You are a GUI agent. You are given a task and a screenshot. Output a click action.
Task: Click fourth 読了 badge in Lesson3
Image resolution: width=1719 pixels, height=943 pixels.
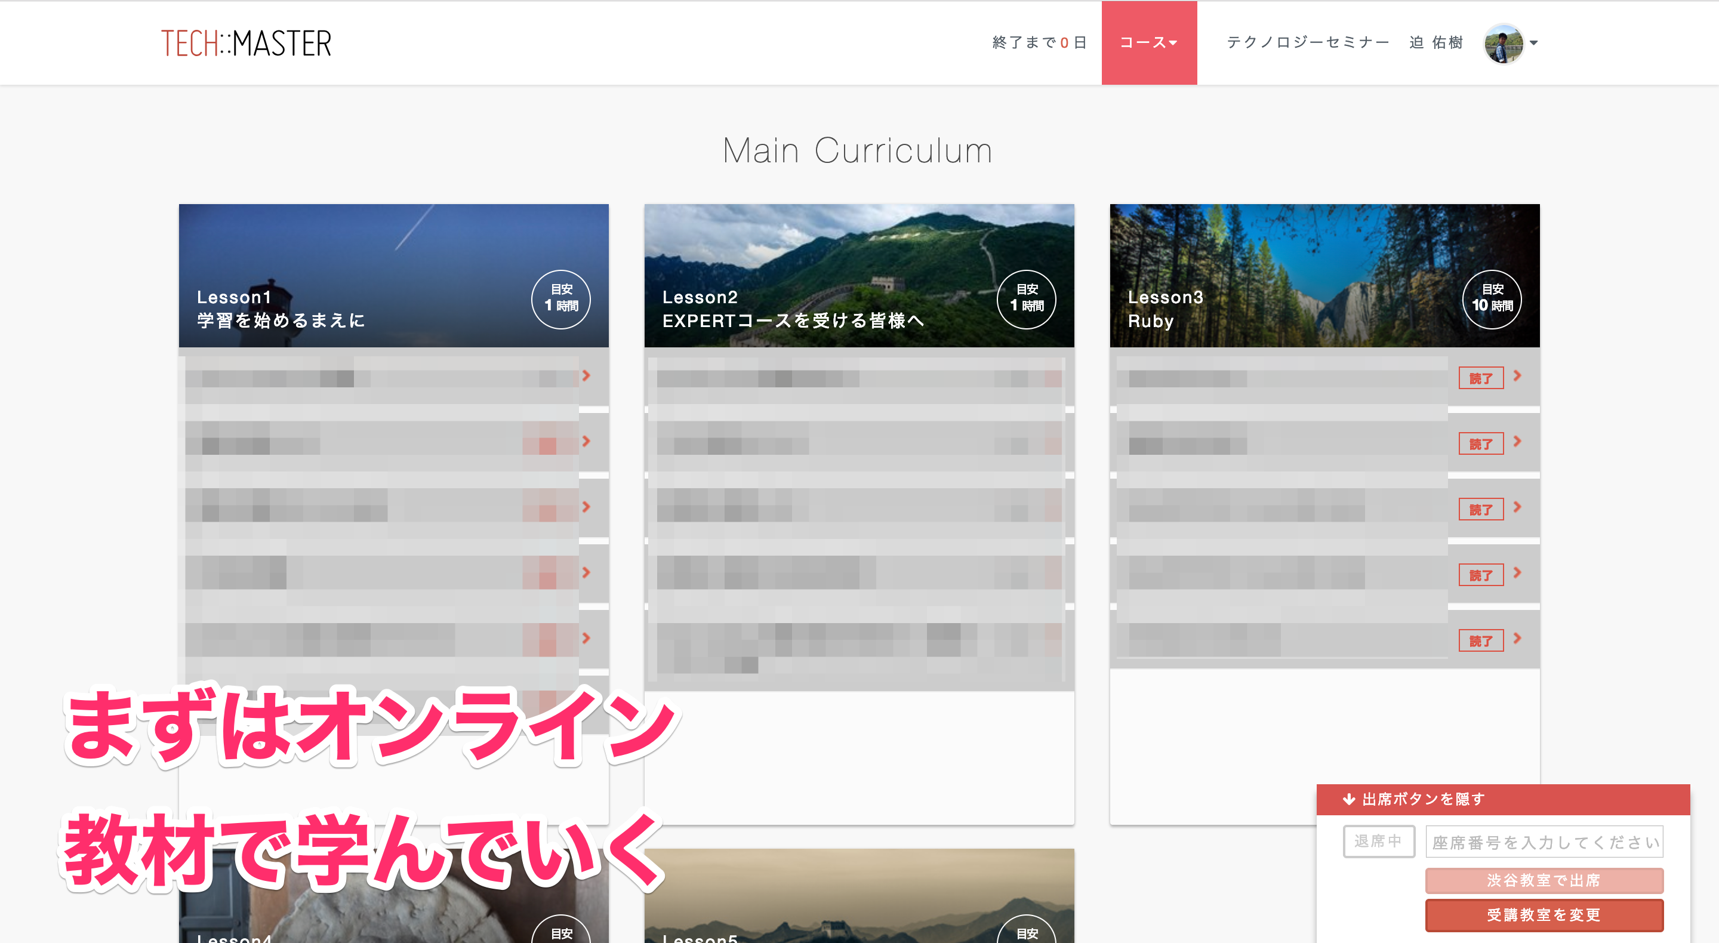1481,575
